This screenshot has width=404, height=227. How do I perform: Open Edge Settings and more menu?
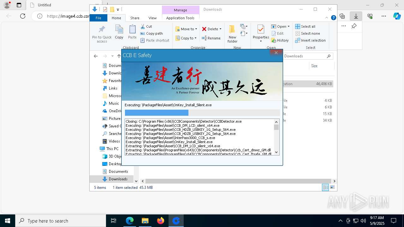point(384,16)
